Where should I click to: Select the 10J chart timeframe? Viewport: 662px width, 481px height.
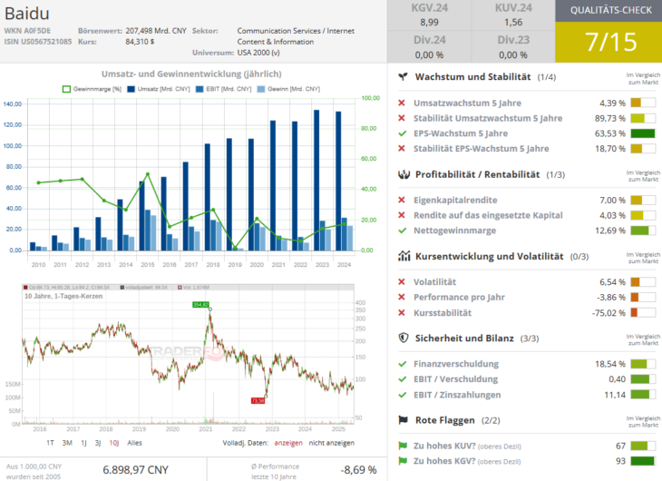[114, 443]
